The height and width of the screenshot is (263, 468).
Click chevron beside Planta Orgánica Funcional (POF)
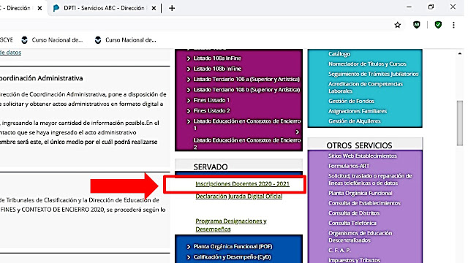point(189,247)
